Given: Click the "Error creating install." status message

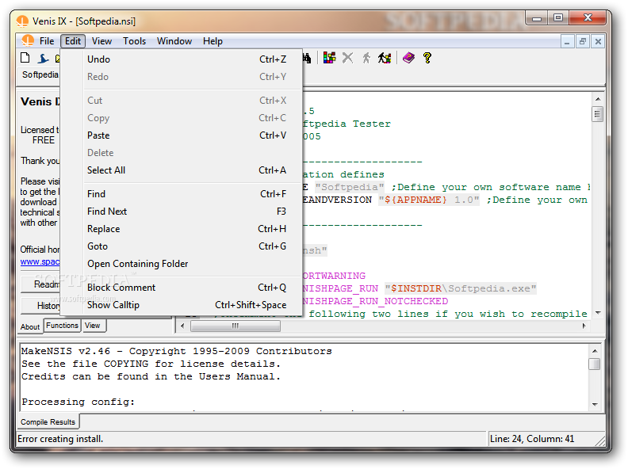Looking at the screenshot, I should click(60, 439).
